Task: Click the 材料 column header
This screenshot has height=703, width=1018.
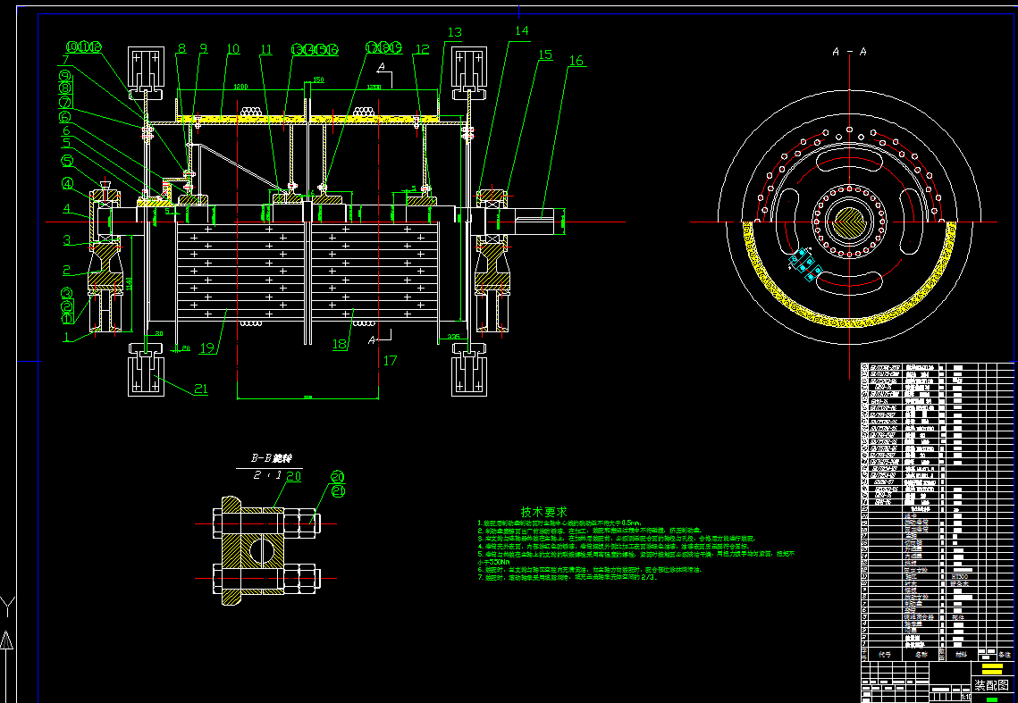Action: coord(961,655)
